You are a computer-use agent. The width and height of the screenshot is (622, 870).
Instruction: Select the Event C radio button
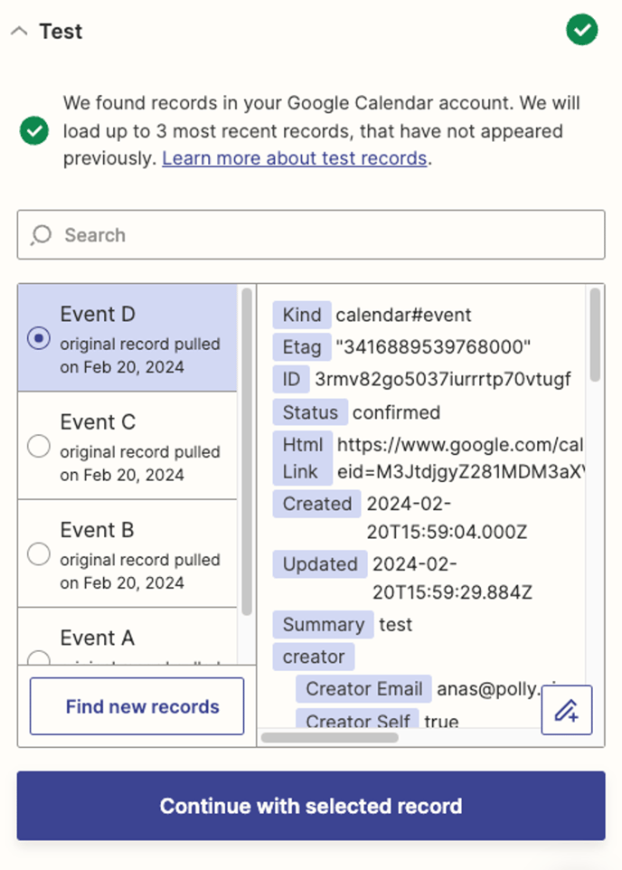pyautogui.click(x=39, y=446)
